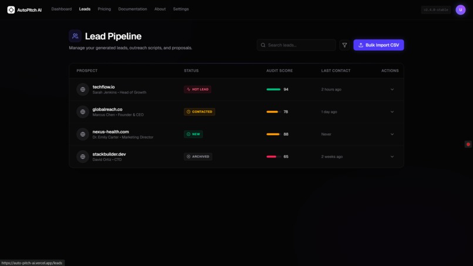
Task: Go to the Pricing page
Action: pos(104,9)
